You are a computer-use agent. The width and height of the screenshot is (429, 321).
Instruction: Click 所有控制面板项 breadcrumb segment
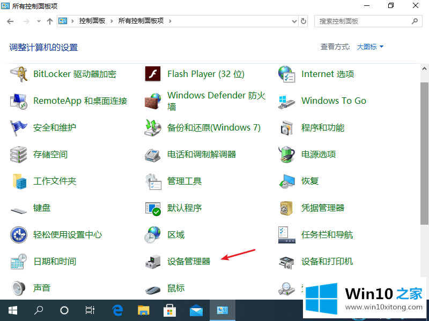(x=142, y=21)
